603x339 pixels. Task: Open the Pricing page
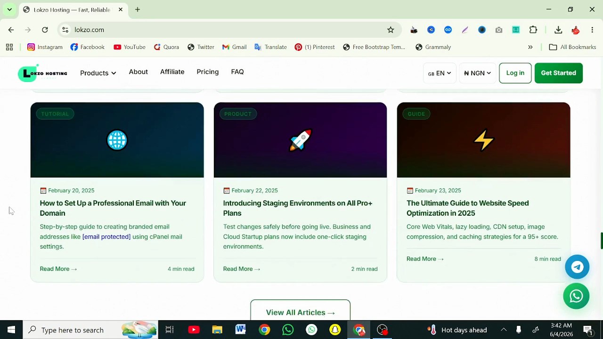tap(208, 72)
